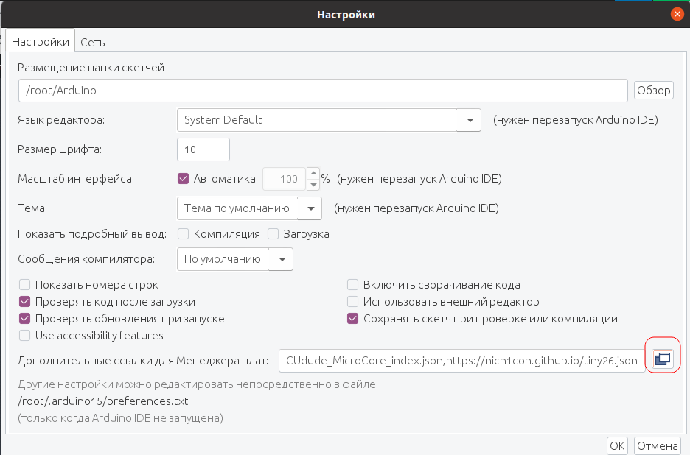Expand the Язык редактора dropdown
Viewport: 690px width, 455px height.
tap(469, 120)
